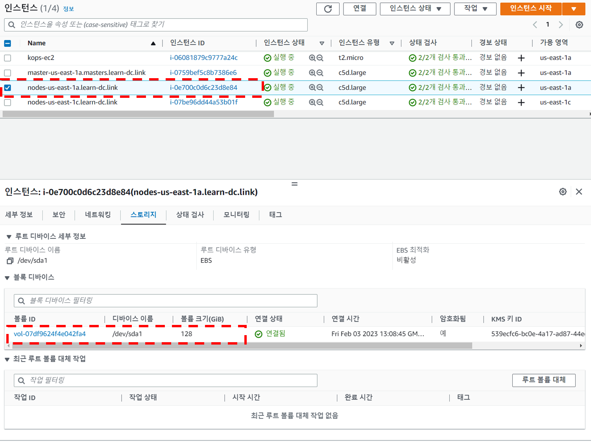This screenshot has height=442, width=591.
Task: Switch to the 모니터링 tab
Action: click(236, 215)
